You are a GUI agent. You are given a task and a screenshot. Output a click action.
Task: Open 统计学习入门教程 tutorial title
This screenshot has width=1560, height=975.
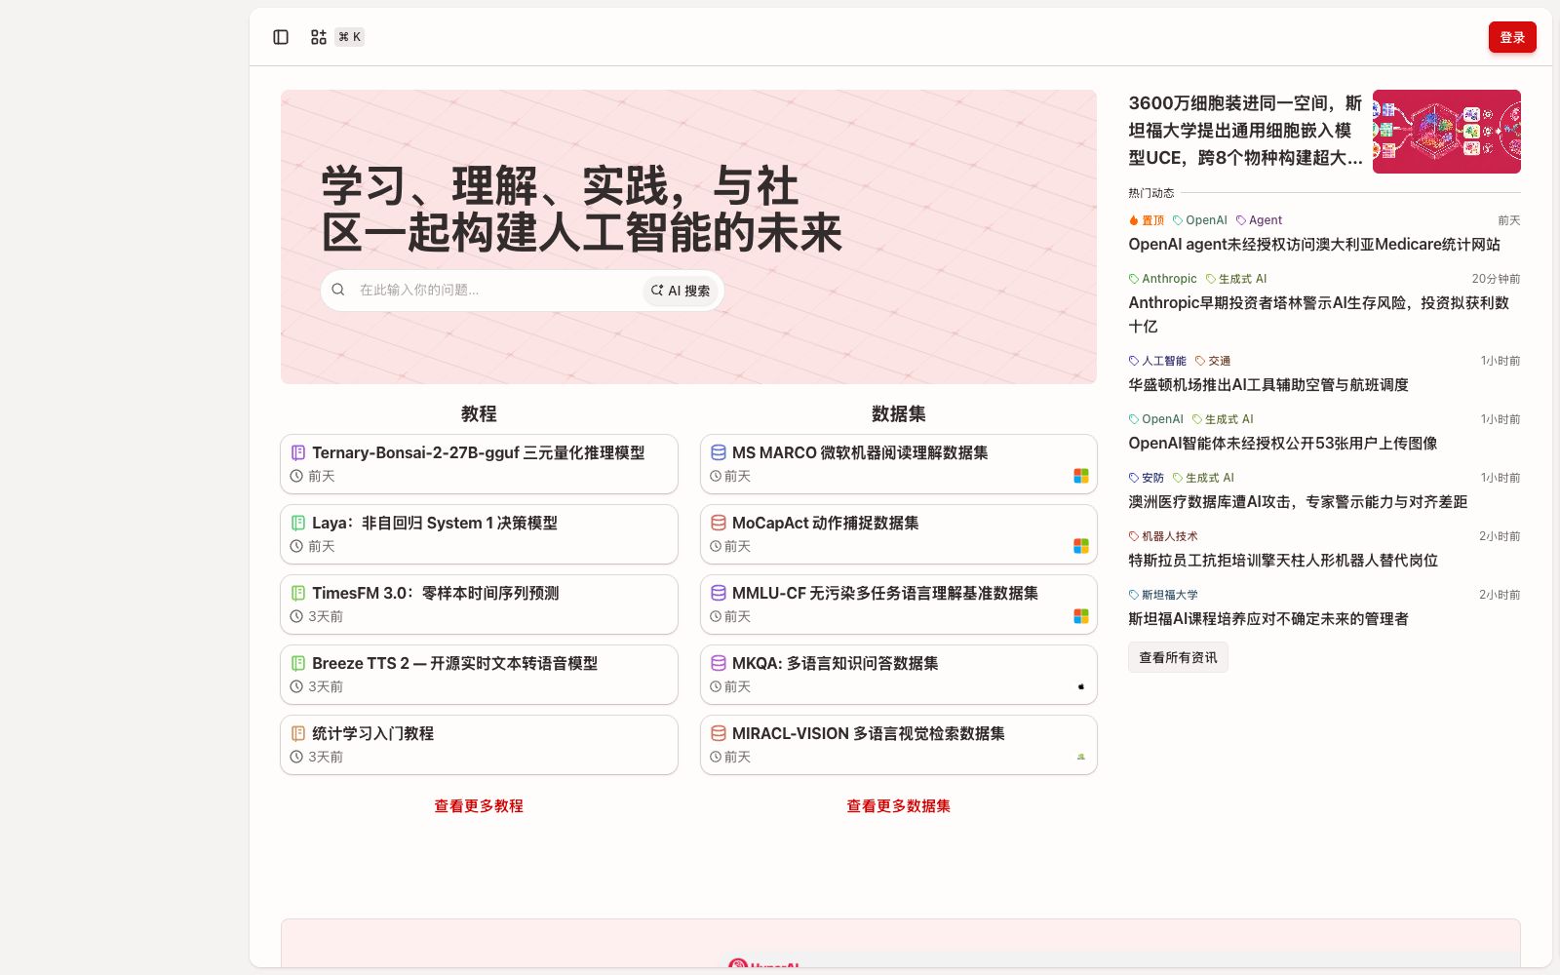tap(372, 733)
